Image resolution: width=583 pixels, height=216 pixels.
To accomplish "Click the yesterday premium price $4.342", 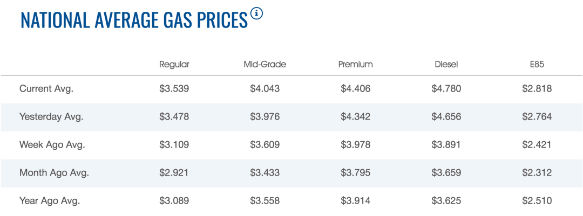I will (x=355, y=116).
